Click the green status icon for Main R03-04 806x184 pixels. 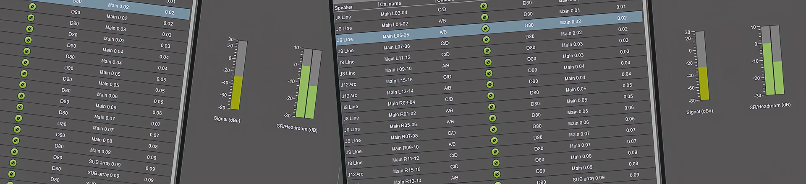pos(490,96)
